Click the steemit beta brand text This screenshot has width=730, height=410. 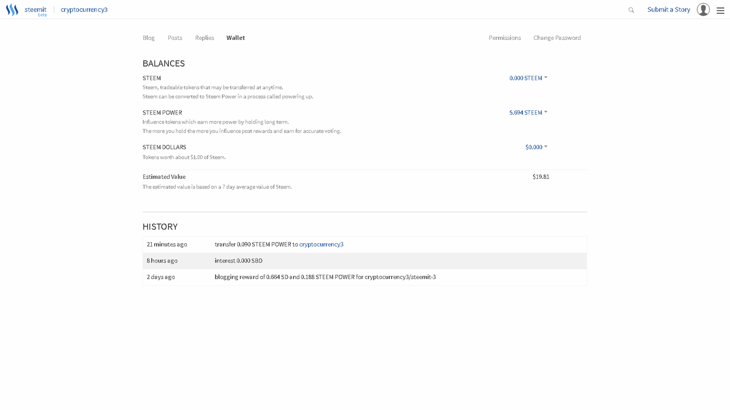click(x=35, y=10)
